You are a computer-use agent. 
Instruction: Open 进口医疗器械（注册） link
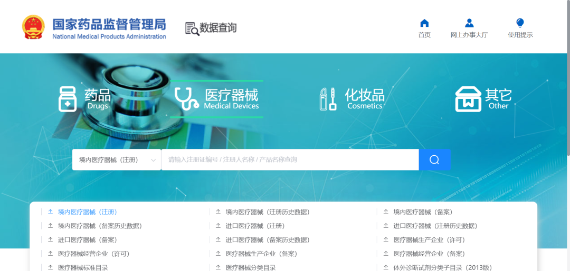[x=255, y=226]
